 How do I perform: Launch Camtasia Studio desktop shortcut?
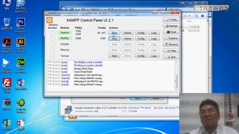coord(21,106)
